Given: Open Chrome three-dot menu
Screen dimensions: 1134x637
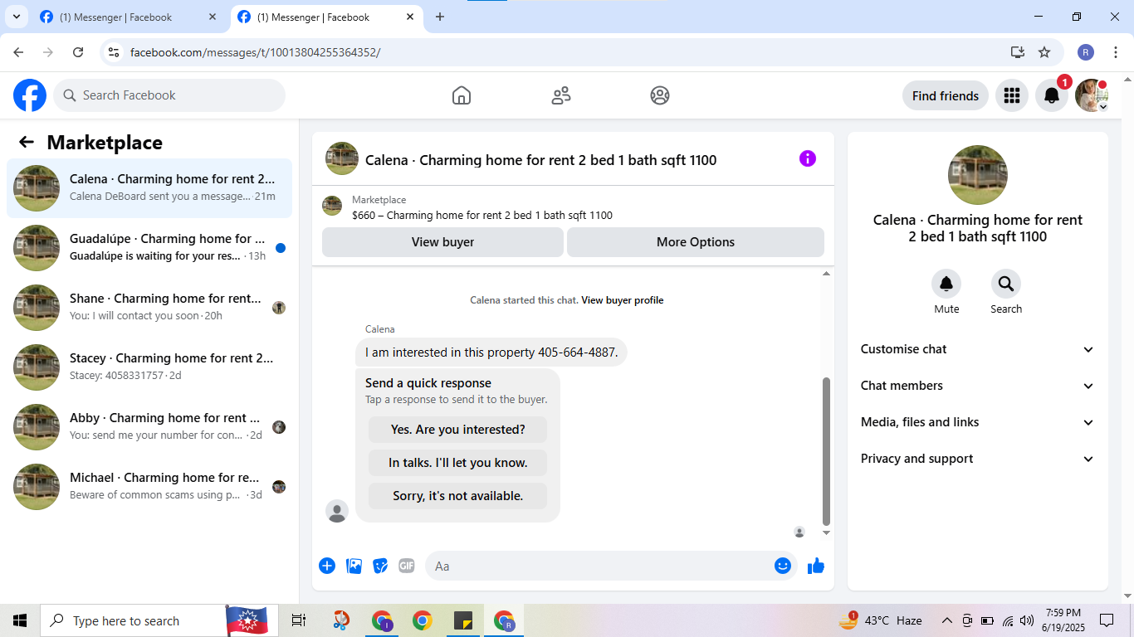Looking at the screenshot, I should (x=1116, y=52).
